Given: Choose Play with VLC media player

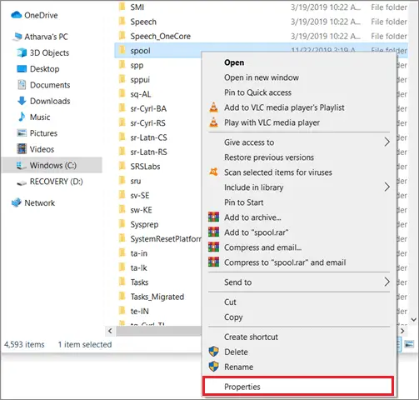Looking at the screenshot, I should 272,122.
